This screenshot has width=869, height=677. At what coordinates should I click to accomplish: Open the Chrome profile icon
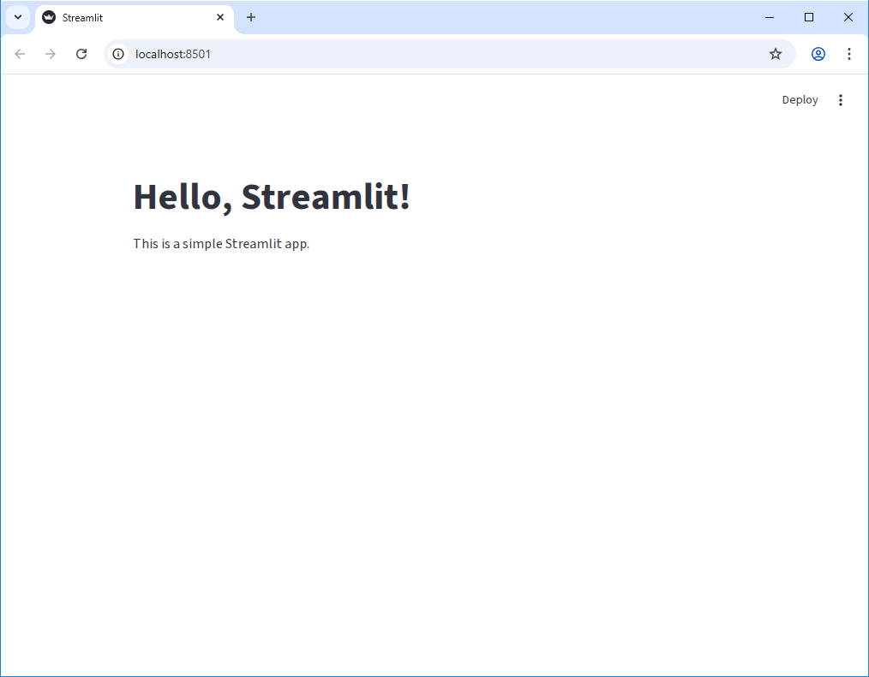(x=818, y=54)
